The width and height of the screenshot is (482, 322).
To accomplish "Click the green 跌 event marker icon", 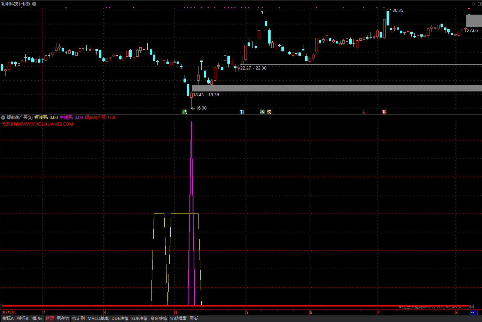I will [185, 112].
